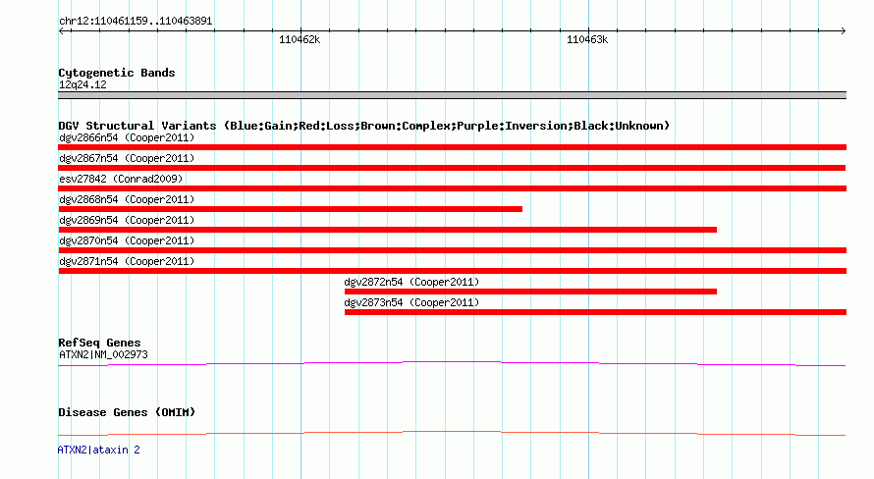Select the dgv2867n54 red loss bar
This screenshot has width=874, height=479.
pos(452,168)
